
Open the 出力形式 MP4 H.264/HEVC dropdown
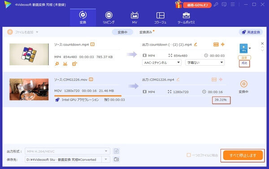pyautogui.click(x=67, y=152)
